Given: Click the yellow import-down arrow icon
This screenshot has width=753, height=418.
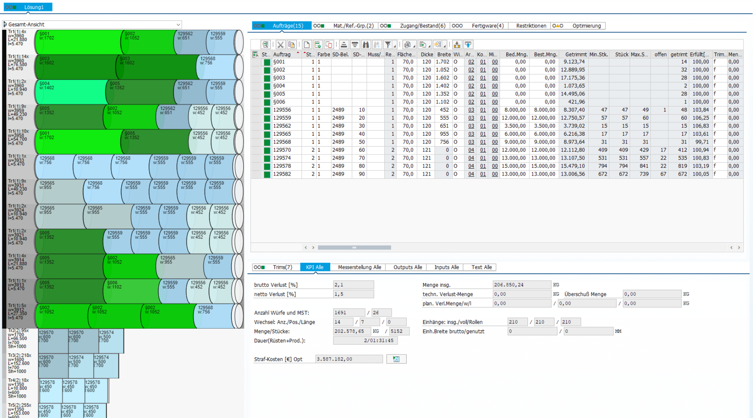Looking at the screenshot, I should pyautogui.click(x=457, y=45).
